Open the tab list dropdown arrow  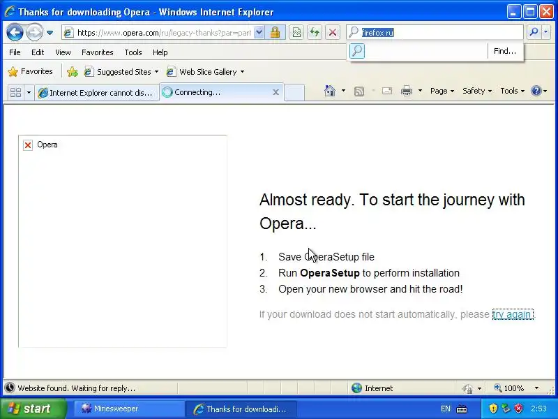pyautogui.click(x=29, y=93)
